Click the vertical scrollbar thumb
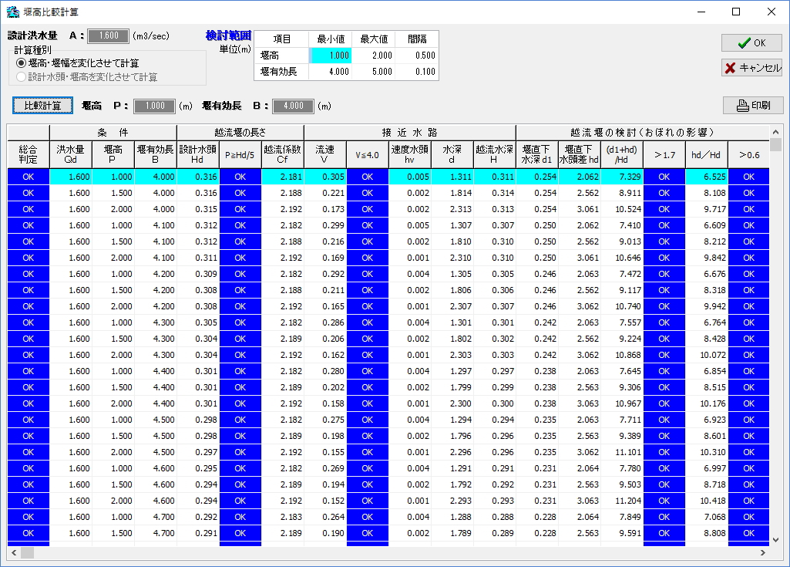790x567 pixels. [x=776, y=144]
